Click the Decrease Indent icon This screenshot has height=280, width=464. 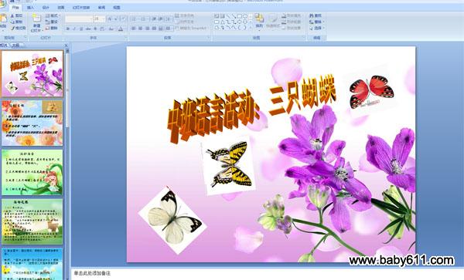coord(154,19)
